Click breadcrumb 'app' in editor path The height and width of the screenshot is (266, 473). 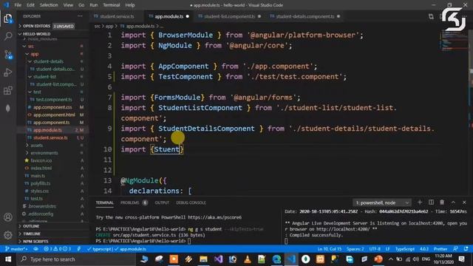click(x=109, y=27)
